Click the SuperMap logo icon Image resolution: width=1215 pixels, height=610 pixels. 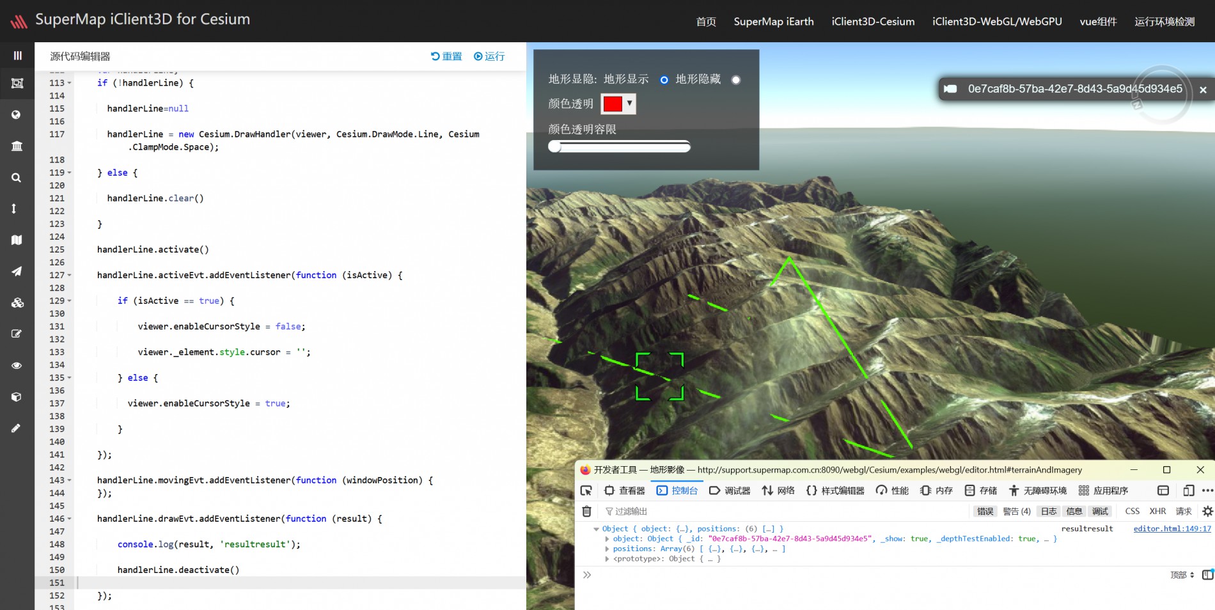tap(19, 22)
